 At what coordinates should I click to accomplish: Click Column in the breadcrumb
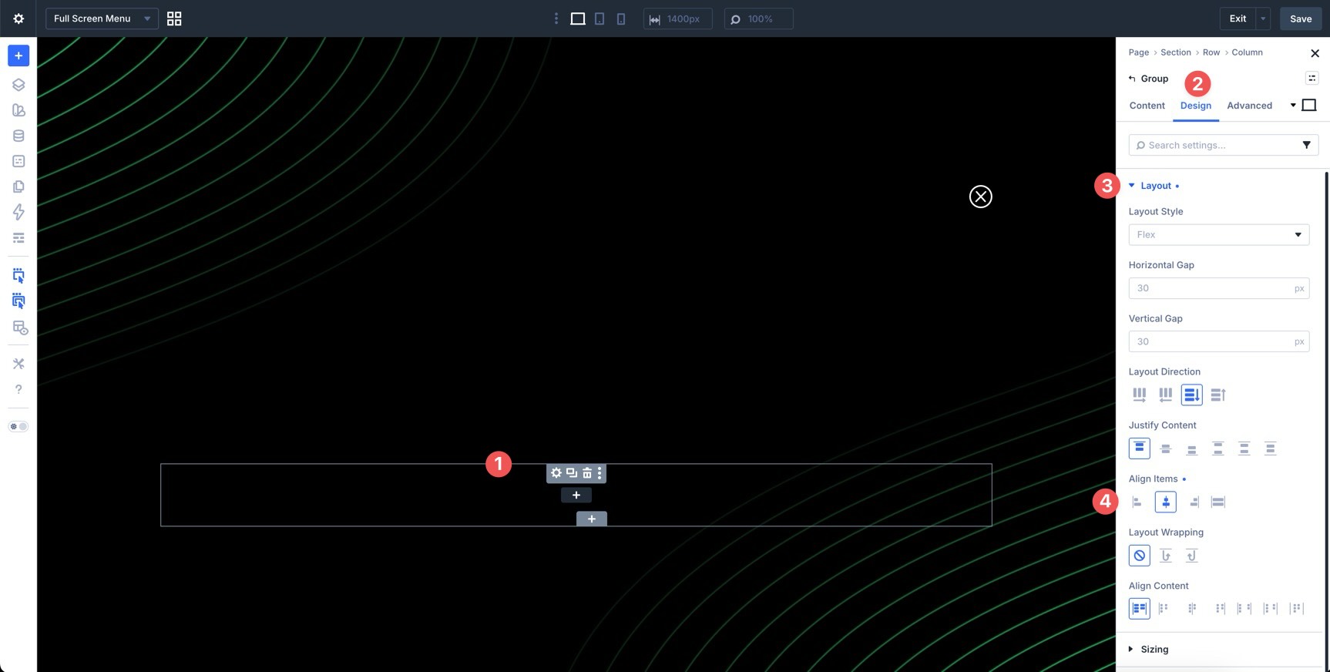[x=1247, y=52]
